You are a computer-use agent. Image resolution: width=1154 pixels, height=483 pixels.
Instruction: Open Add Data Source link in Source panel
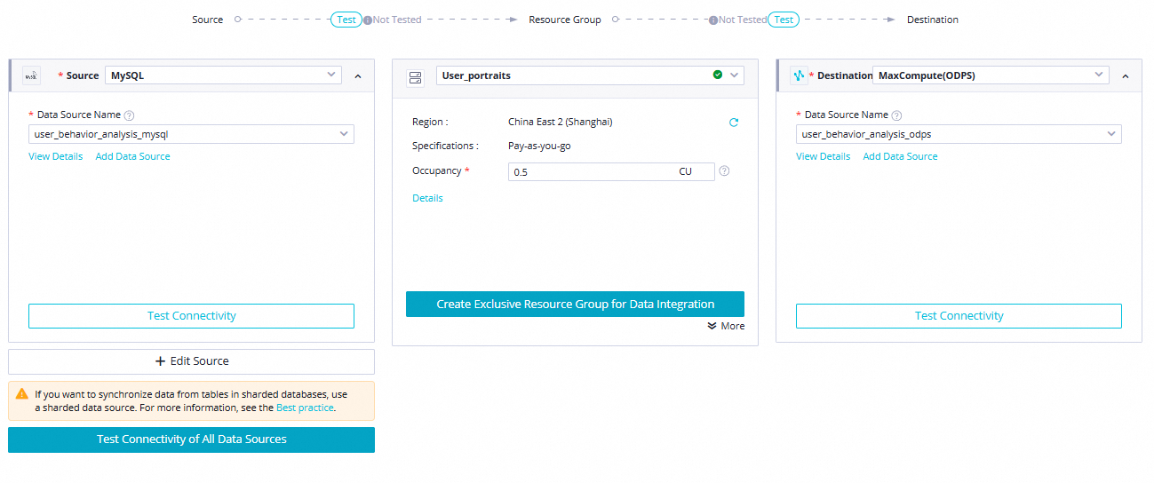click(132, 156)
